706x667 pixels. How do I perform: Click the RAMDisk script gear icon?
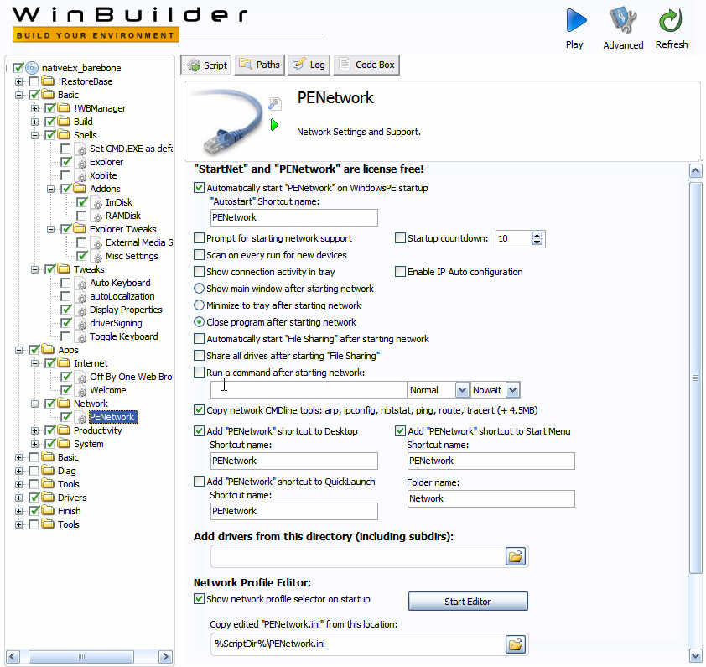point(97,216)
